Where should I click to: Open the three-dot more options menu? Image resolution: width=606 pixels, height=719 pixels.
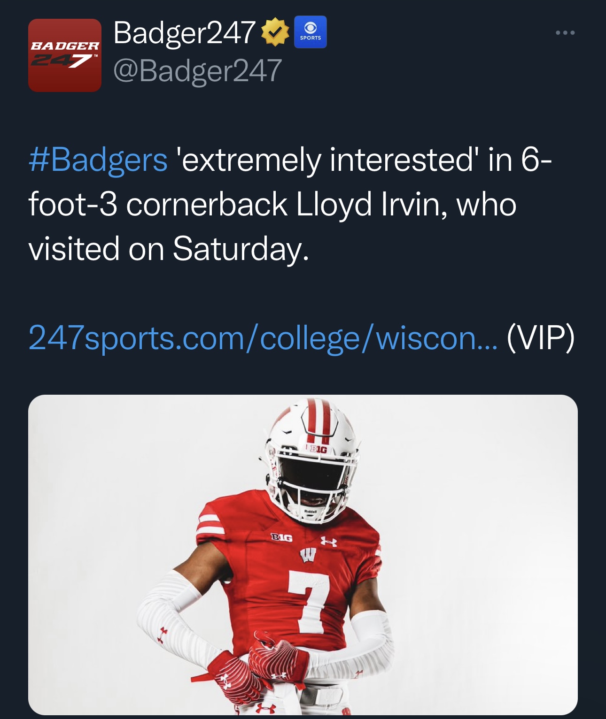pos(565,33)
